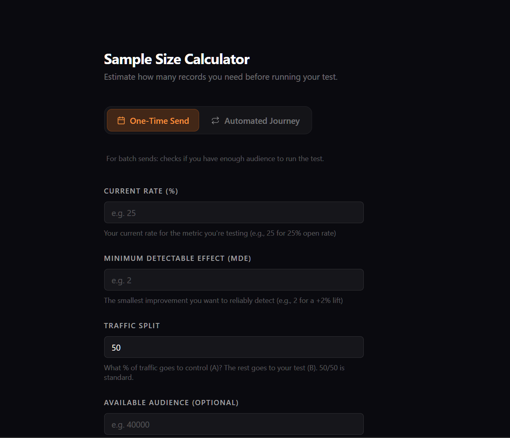Click the '50' value in Traffic Split

(x=116, y=348)
